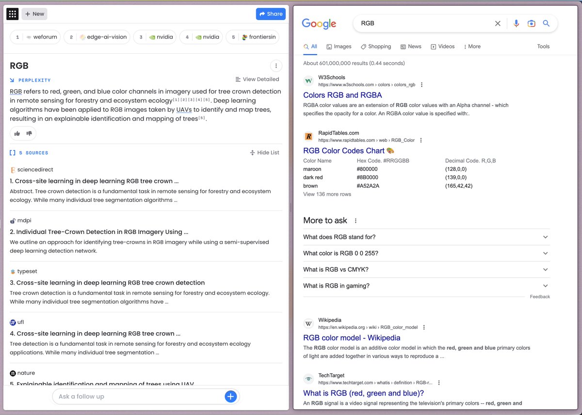Click the RapidTables favicon
Screen dimensions: 582x415
click(x=308, y=137)
